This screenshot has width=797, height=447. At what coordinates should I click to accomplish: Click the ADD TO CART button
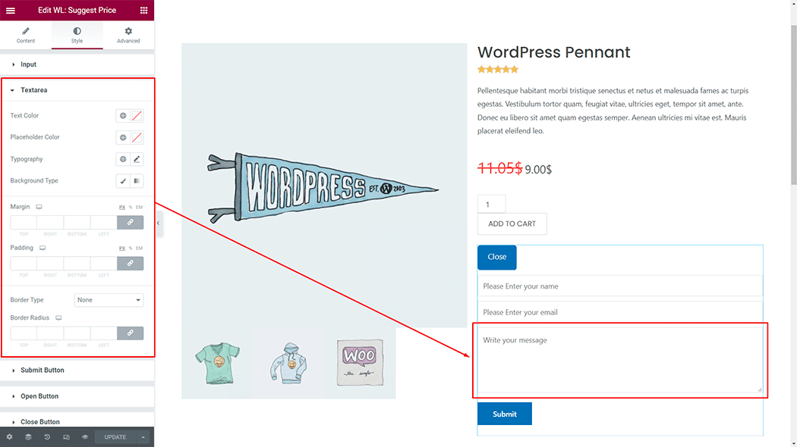[512, 223]
